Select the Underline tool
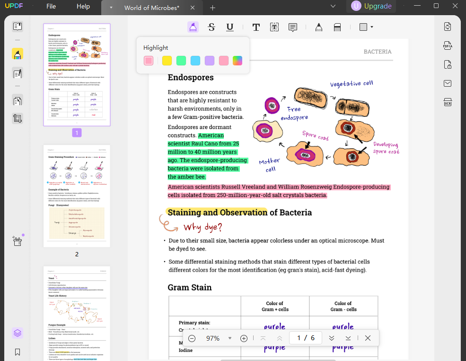 click(230, 27)
